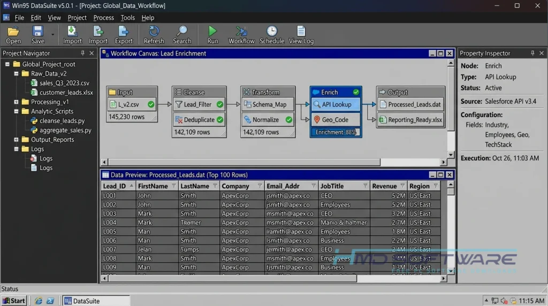
Task: Select the Processed_Leads.dat output node
Action: 410,104
